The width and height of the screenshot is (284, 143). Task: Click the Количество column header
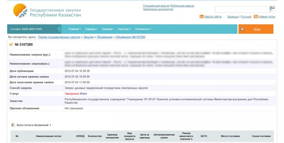(x=95, y=136)
